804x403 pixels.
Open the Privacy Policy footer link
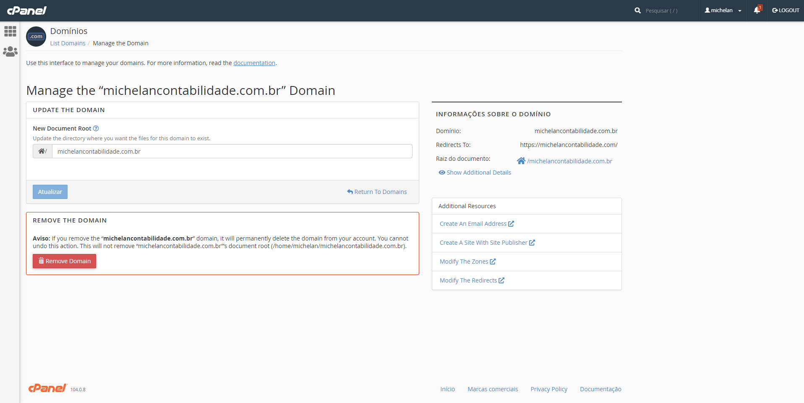tap(549, 389)
